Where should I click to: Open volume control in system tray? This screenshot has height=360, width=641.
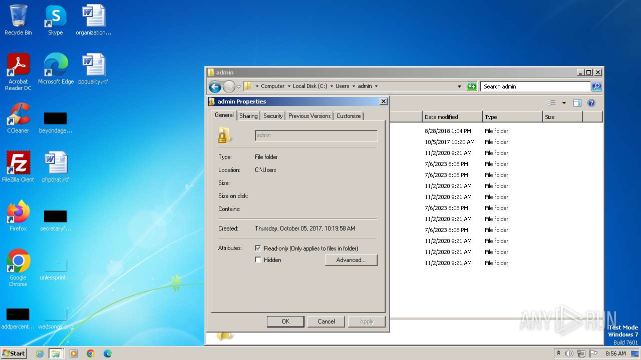[569, 353]
